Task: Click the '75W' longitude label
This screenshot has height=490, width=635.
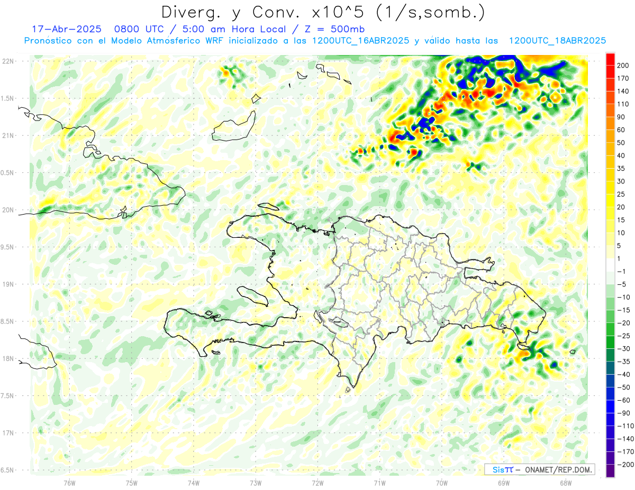Action: pos(131,483)
